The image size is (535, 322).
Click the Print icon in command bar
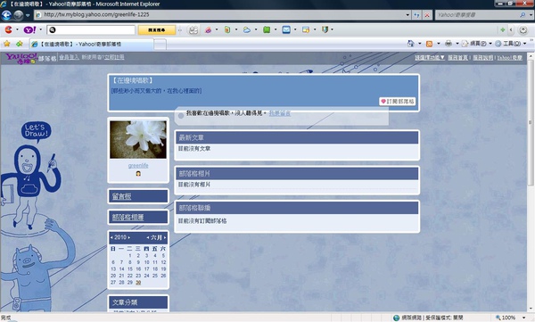tap(449, 44)
